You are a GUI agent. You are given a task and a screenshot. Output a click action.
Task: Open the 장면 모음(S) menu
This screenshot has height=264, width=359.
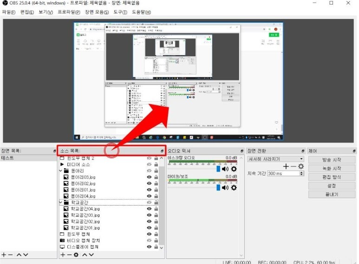coord(97,12)
